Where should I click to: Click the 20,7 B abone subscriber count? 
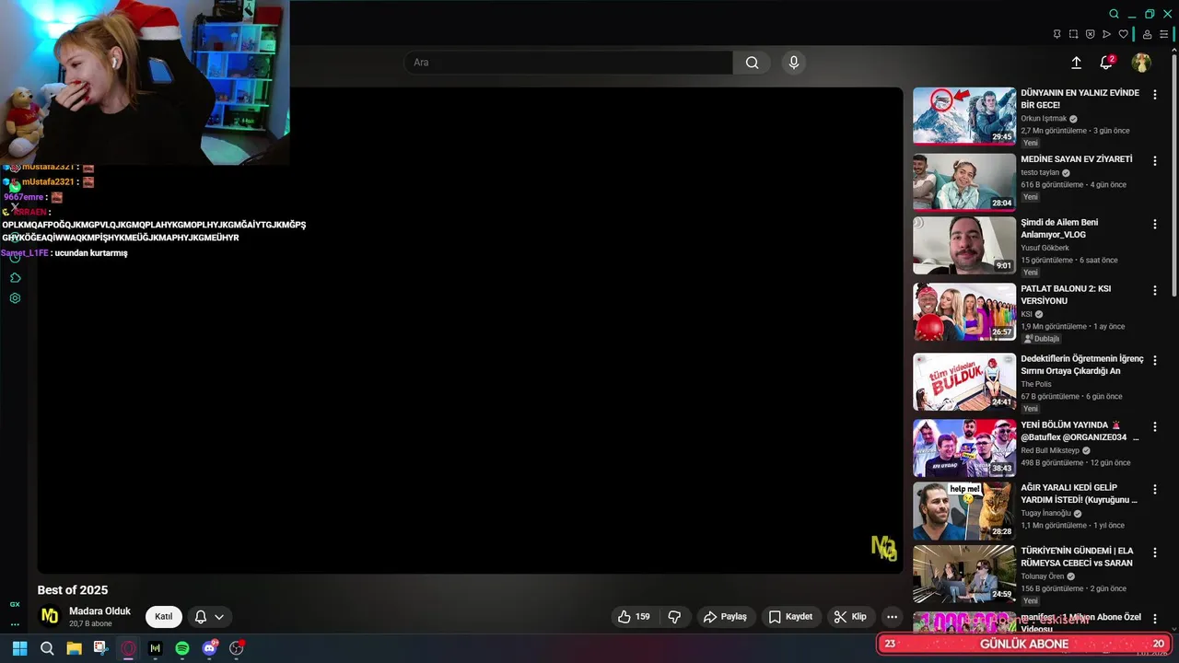(x=90, y=624)
